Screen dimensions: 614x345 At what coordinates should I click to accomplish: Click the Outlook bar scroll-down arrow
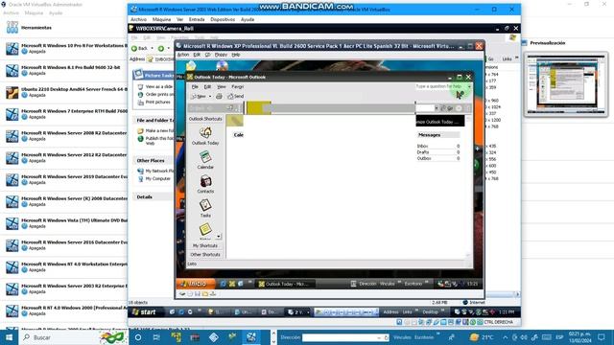[x=218, y=237]
